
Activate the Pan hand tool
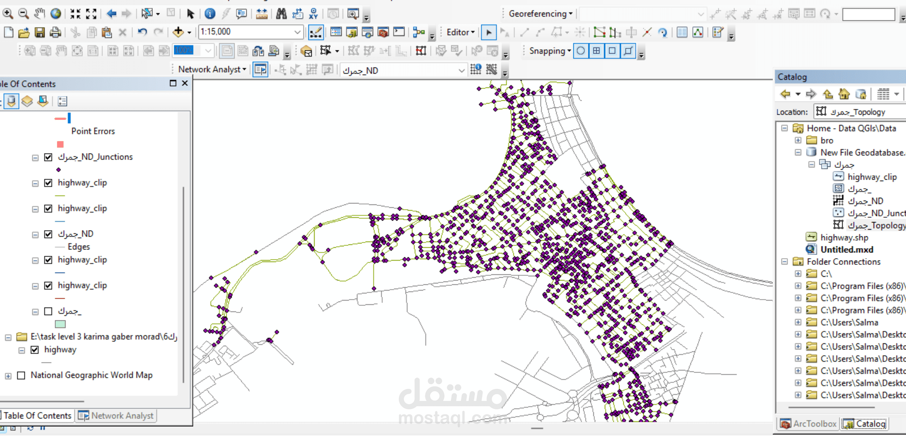click(39, 14)
